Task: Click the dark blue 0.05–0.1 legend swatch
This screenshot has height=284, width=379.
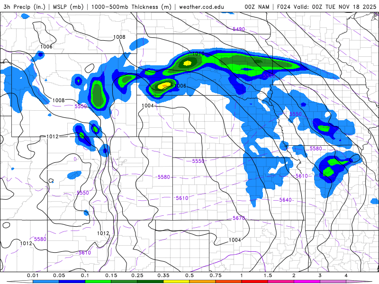Action: (72, 282)
